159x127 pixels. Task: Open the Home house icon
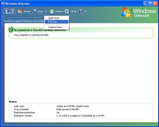[x=20, y=11]
